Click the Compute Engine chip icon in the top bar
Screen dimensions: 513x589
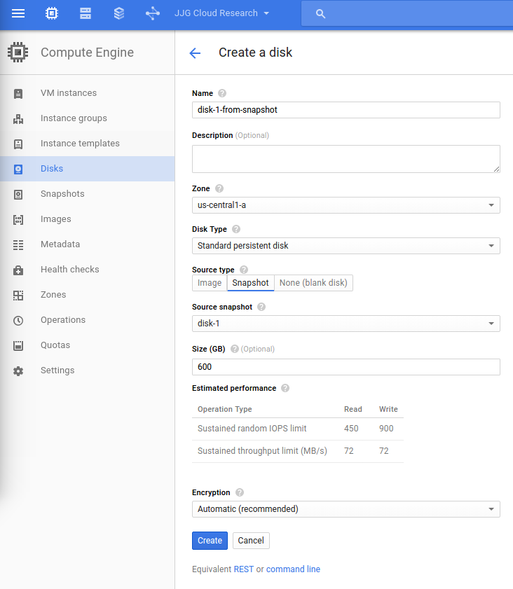pos(51,13)
